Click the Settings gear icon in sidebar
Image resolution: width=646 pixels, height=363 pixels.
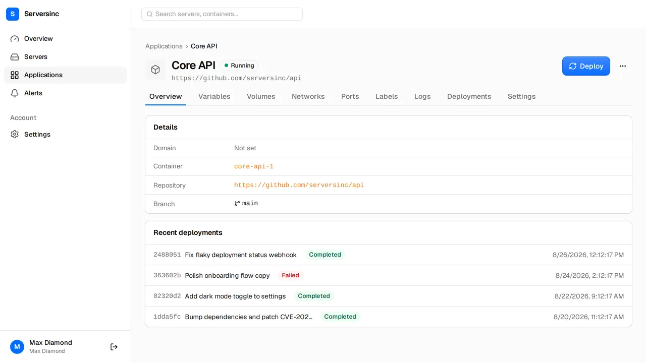[15, 135]
